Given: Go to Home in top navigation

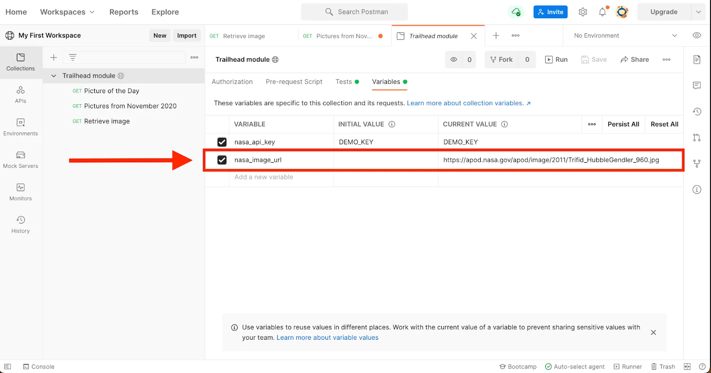Looking at the screenshot, I should (x=16, y=12).
